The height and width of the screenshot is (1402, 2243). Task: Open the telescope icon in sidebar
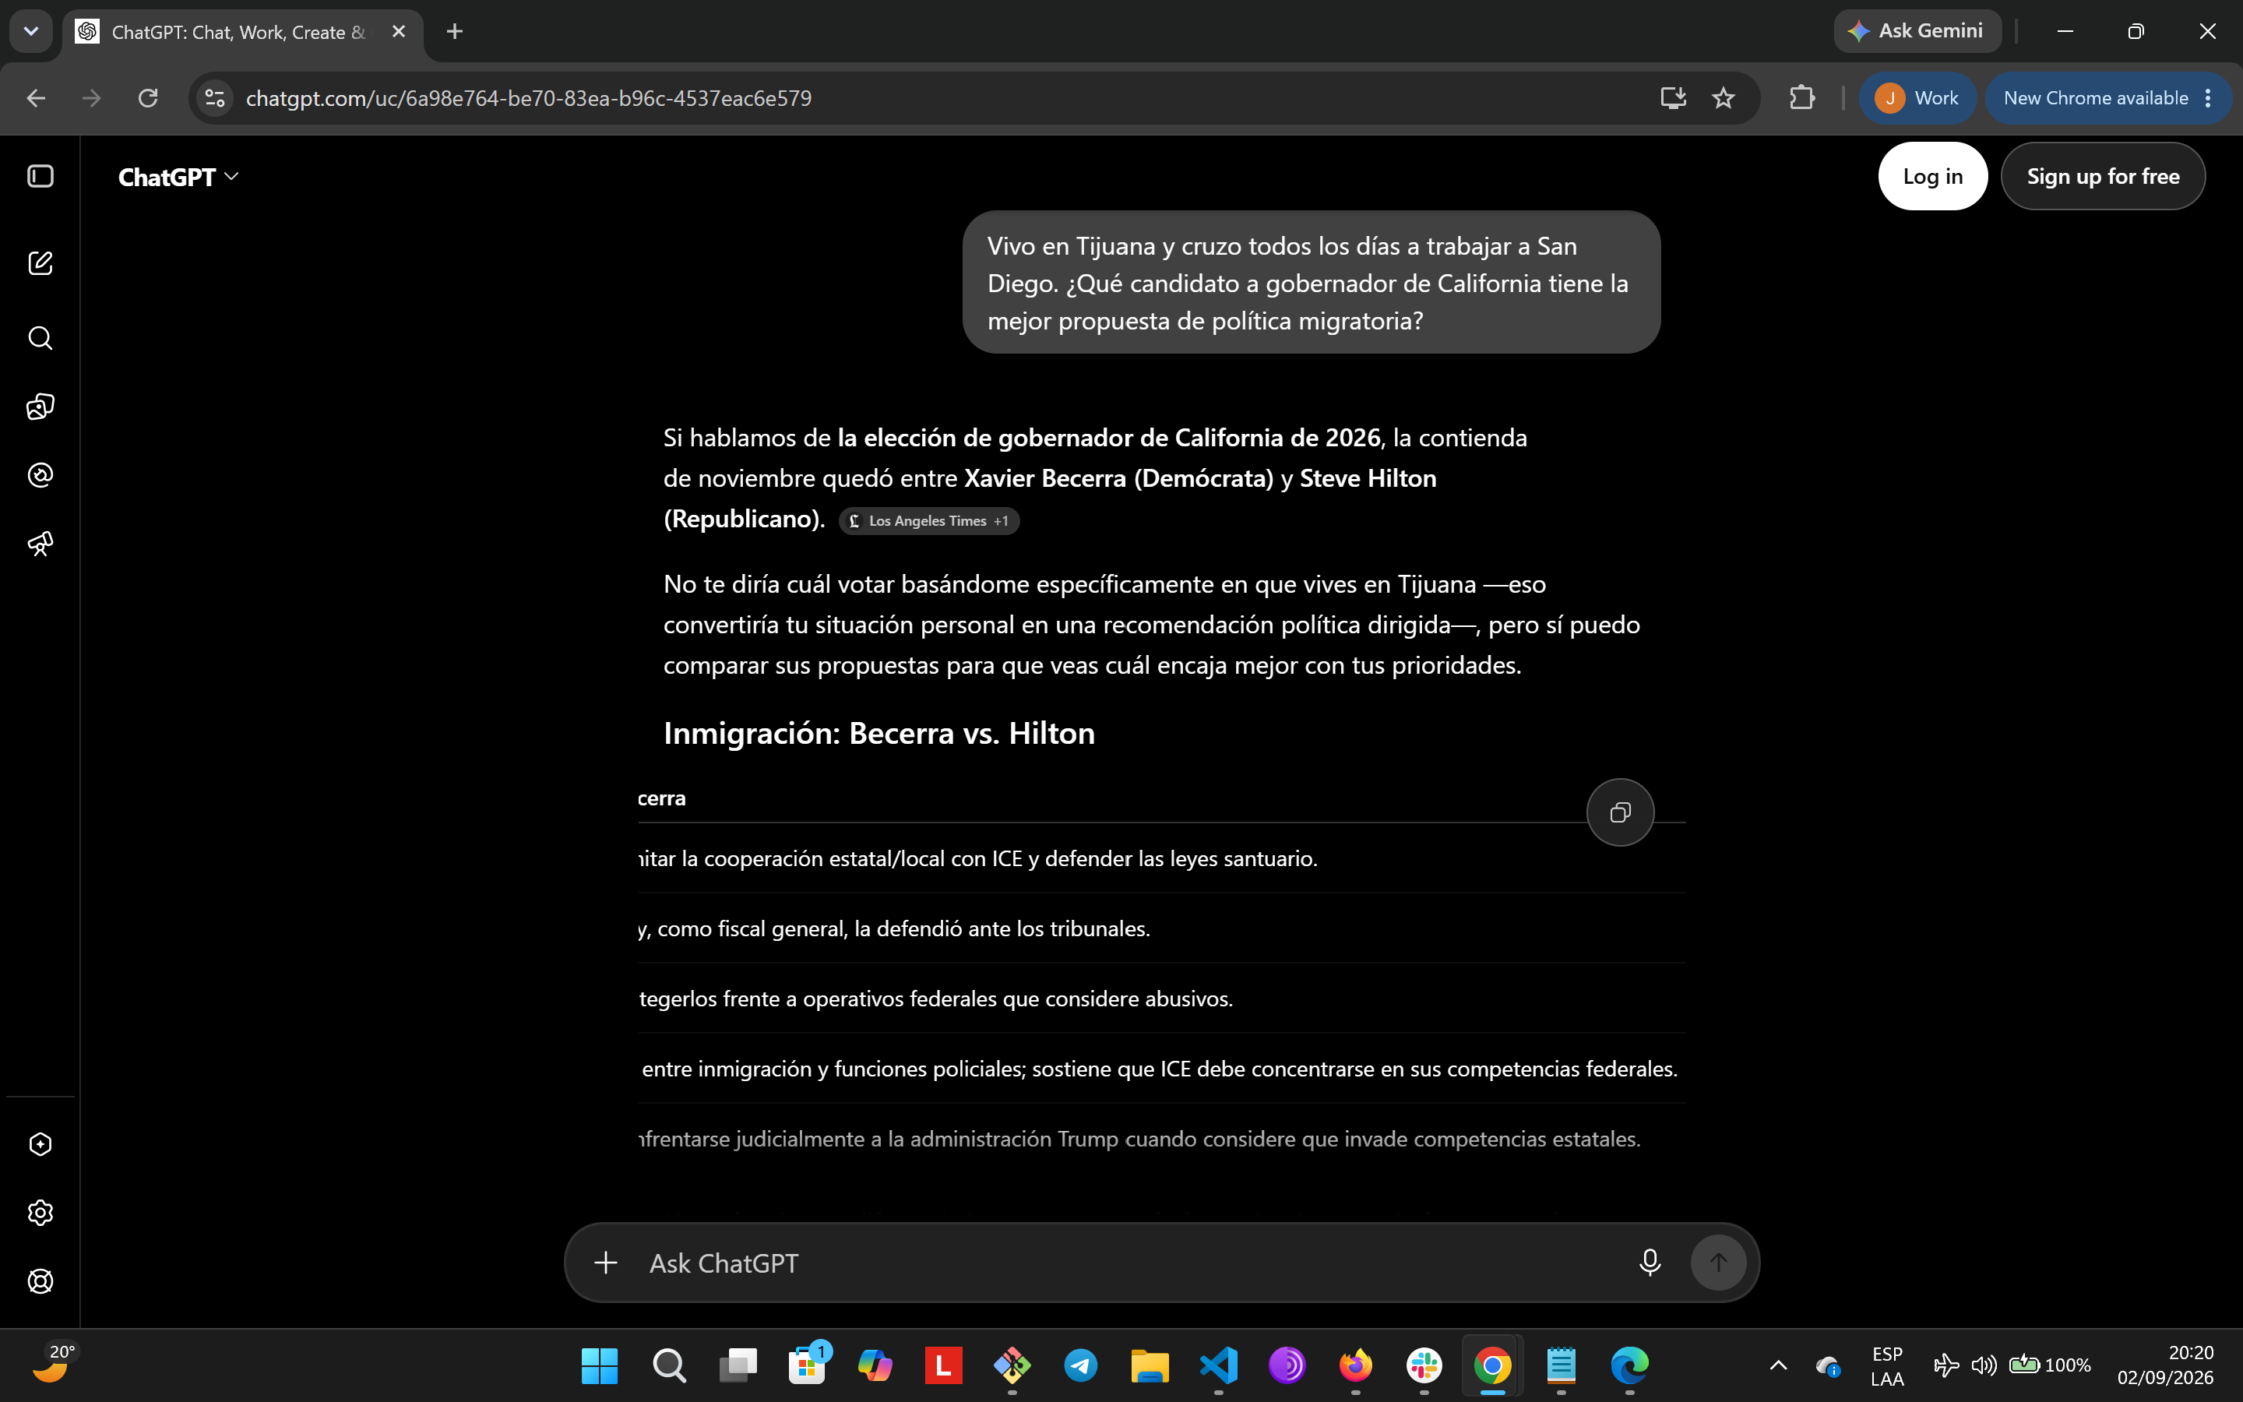click(40, 544)
